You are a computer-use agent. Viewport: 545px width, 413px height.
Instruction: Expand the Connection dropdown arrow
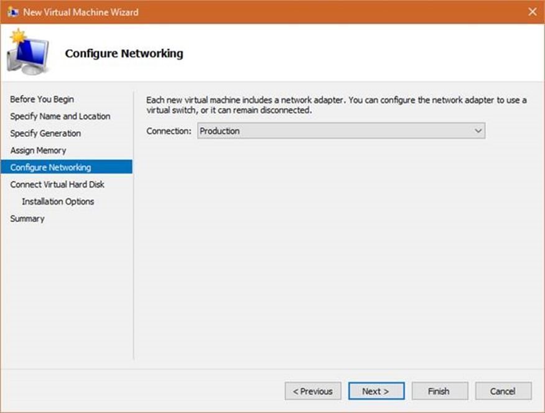click(x=478, y=131)
